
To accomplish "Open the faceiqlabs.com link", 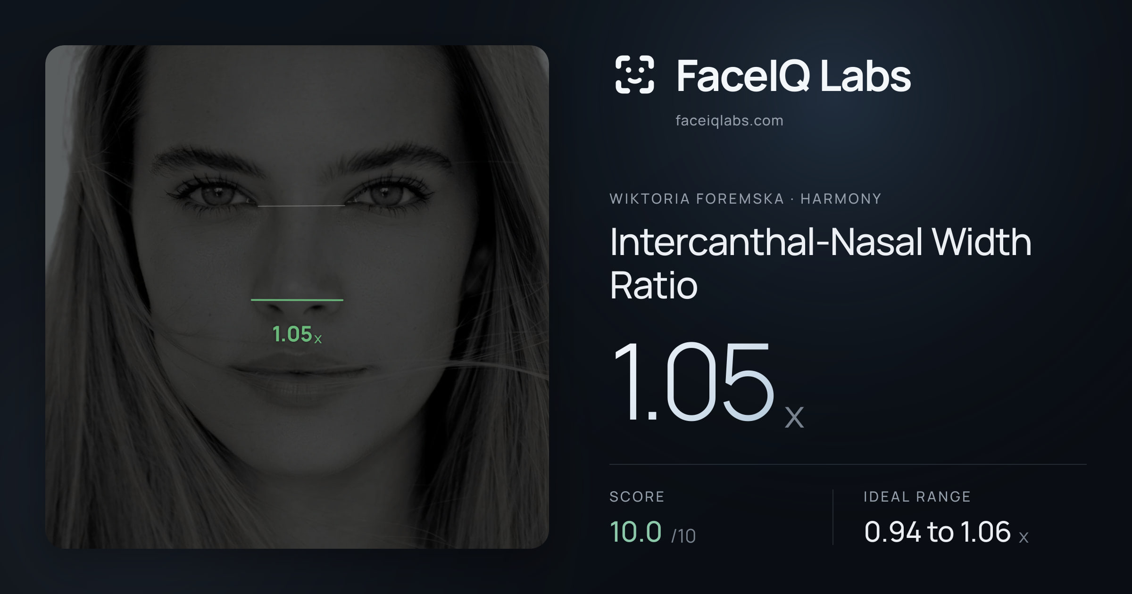I will pos(729,121).
